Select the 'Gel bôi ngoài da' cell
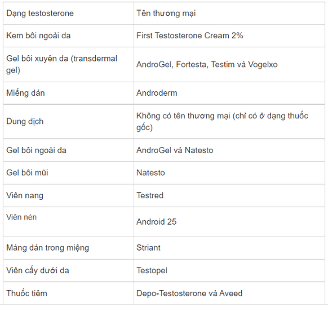328x312 pixels. [68, 150]
